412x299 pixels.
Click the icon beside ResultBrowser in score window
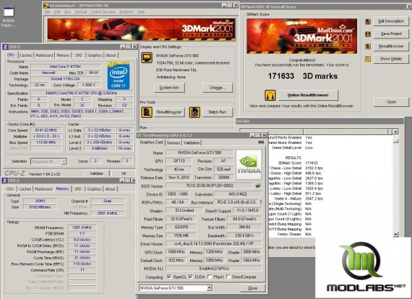pos(368,47)
